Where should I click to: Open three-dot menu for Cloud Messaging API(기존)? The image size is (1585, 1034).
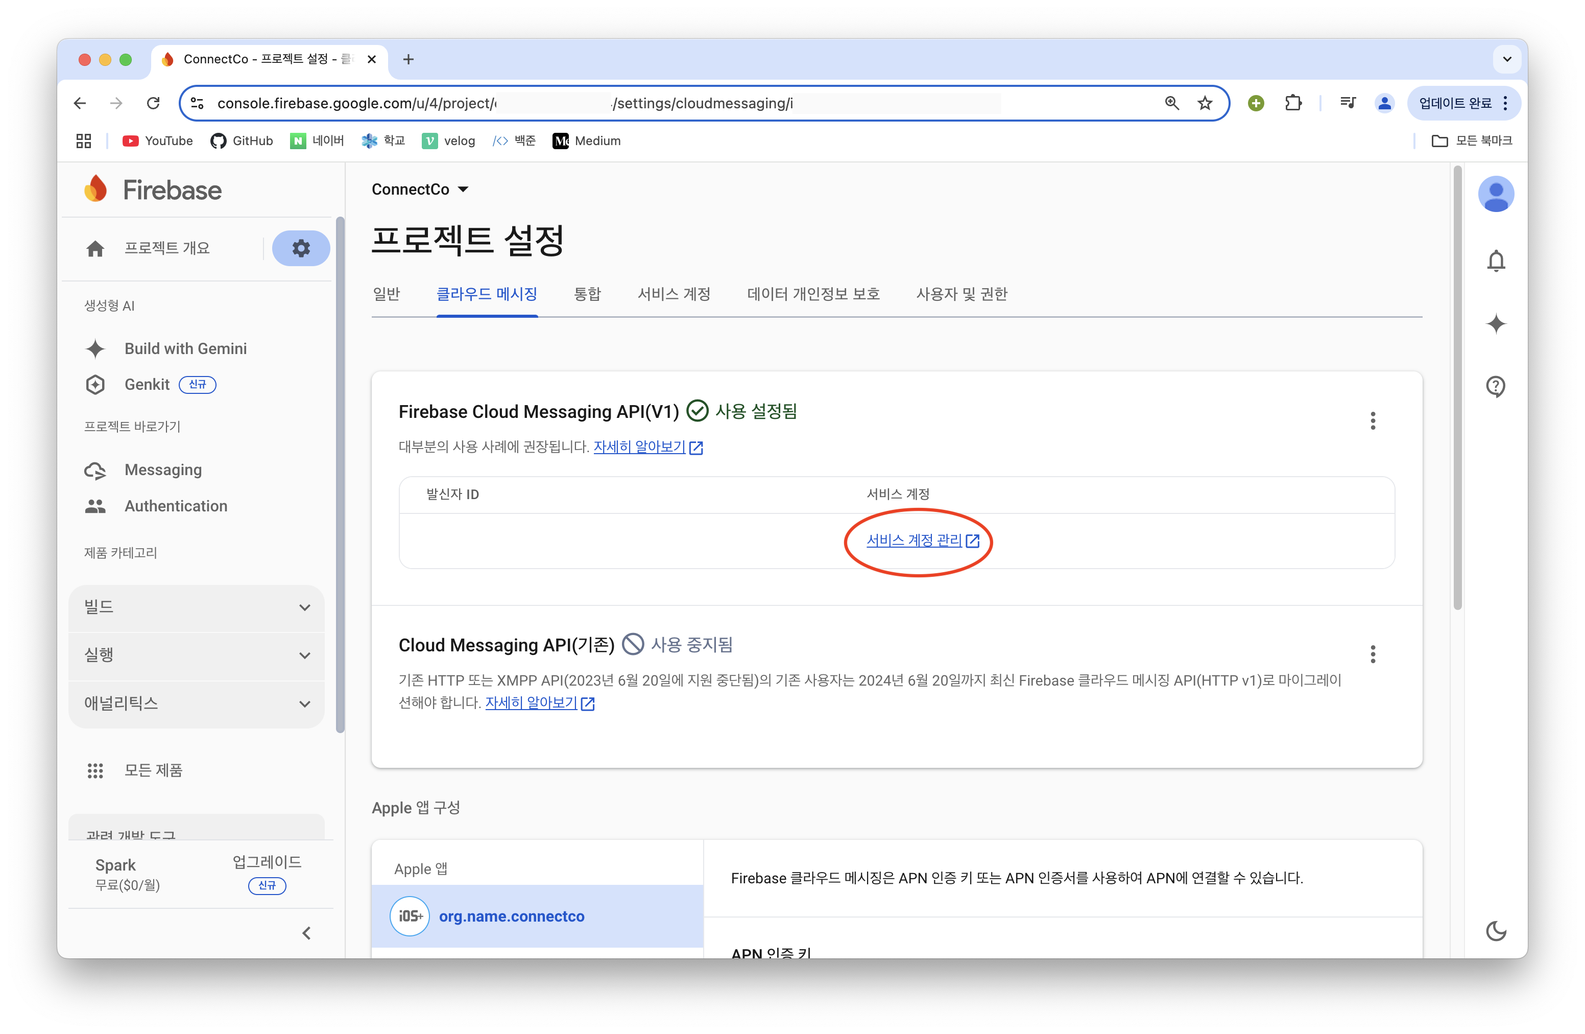tap(1373, 654)
